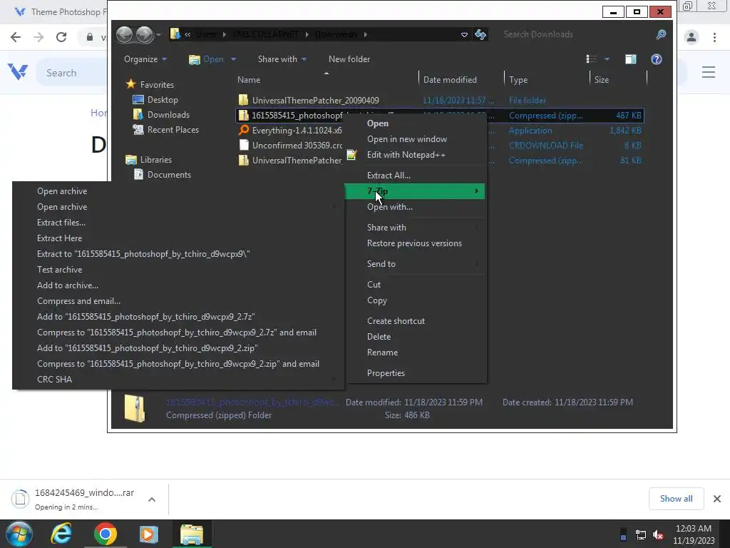
Task: Expand the Open button dropdown arrow
Action: (234, 59)
